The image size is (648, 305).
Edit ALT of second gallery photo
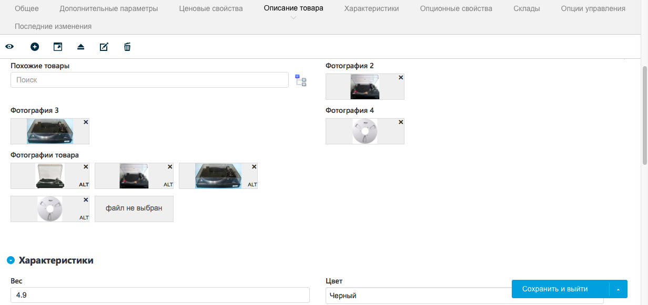coord(168,185)
